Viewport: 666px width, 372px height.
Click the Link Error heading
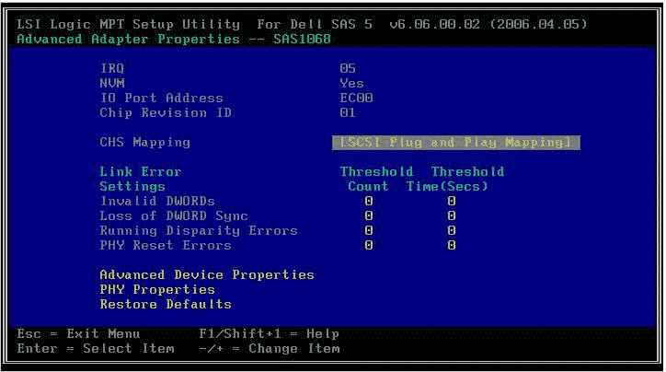pyautogui.click(x=141, y=172)
